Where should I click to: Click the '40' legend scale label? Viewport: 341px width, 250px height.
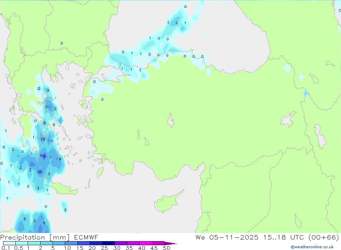pos(142,248)
